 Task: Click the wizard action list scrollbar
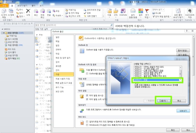[x=180, y=73]
